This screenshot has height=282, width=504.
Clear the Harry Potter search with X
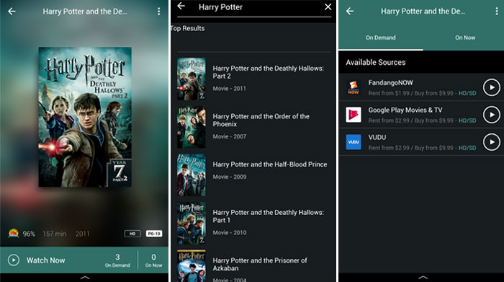click(328, 6)
